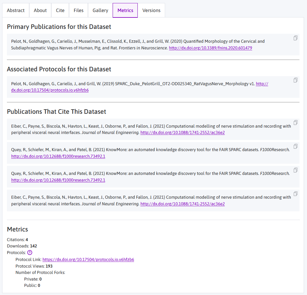Copy the last Eiber 2021 citation
307x295 pixels.
point(296,194)
